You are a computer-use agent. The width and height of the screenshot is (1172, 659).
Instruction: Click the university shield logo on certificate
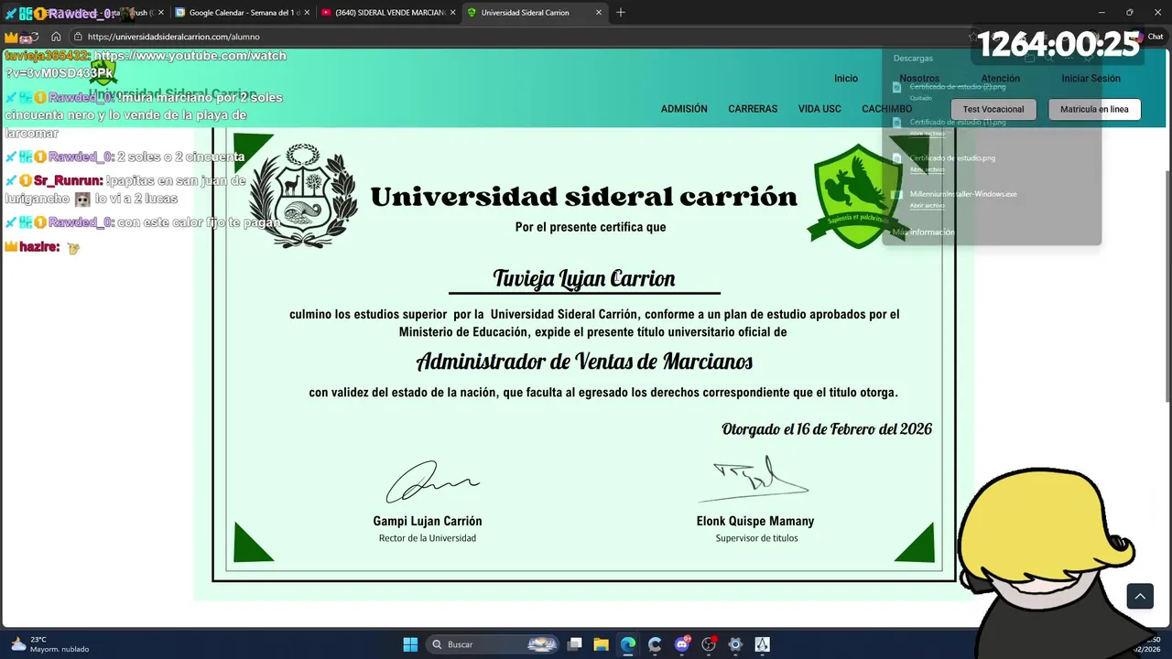pos(857,196)
